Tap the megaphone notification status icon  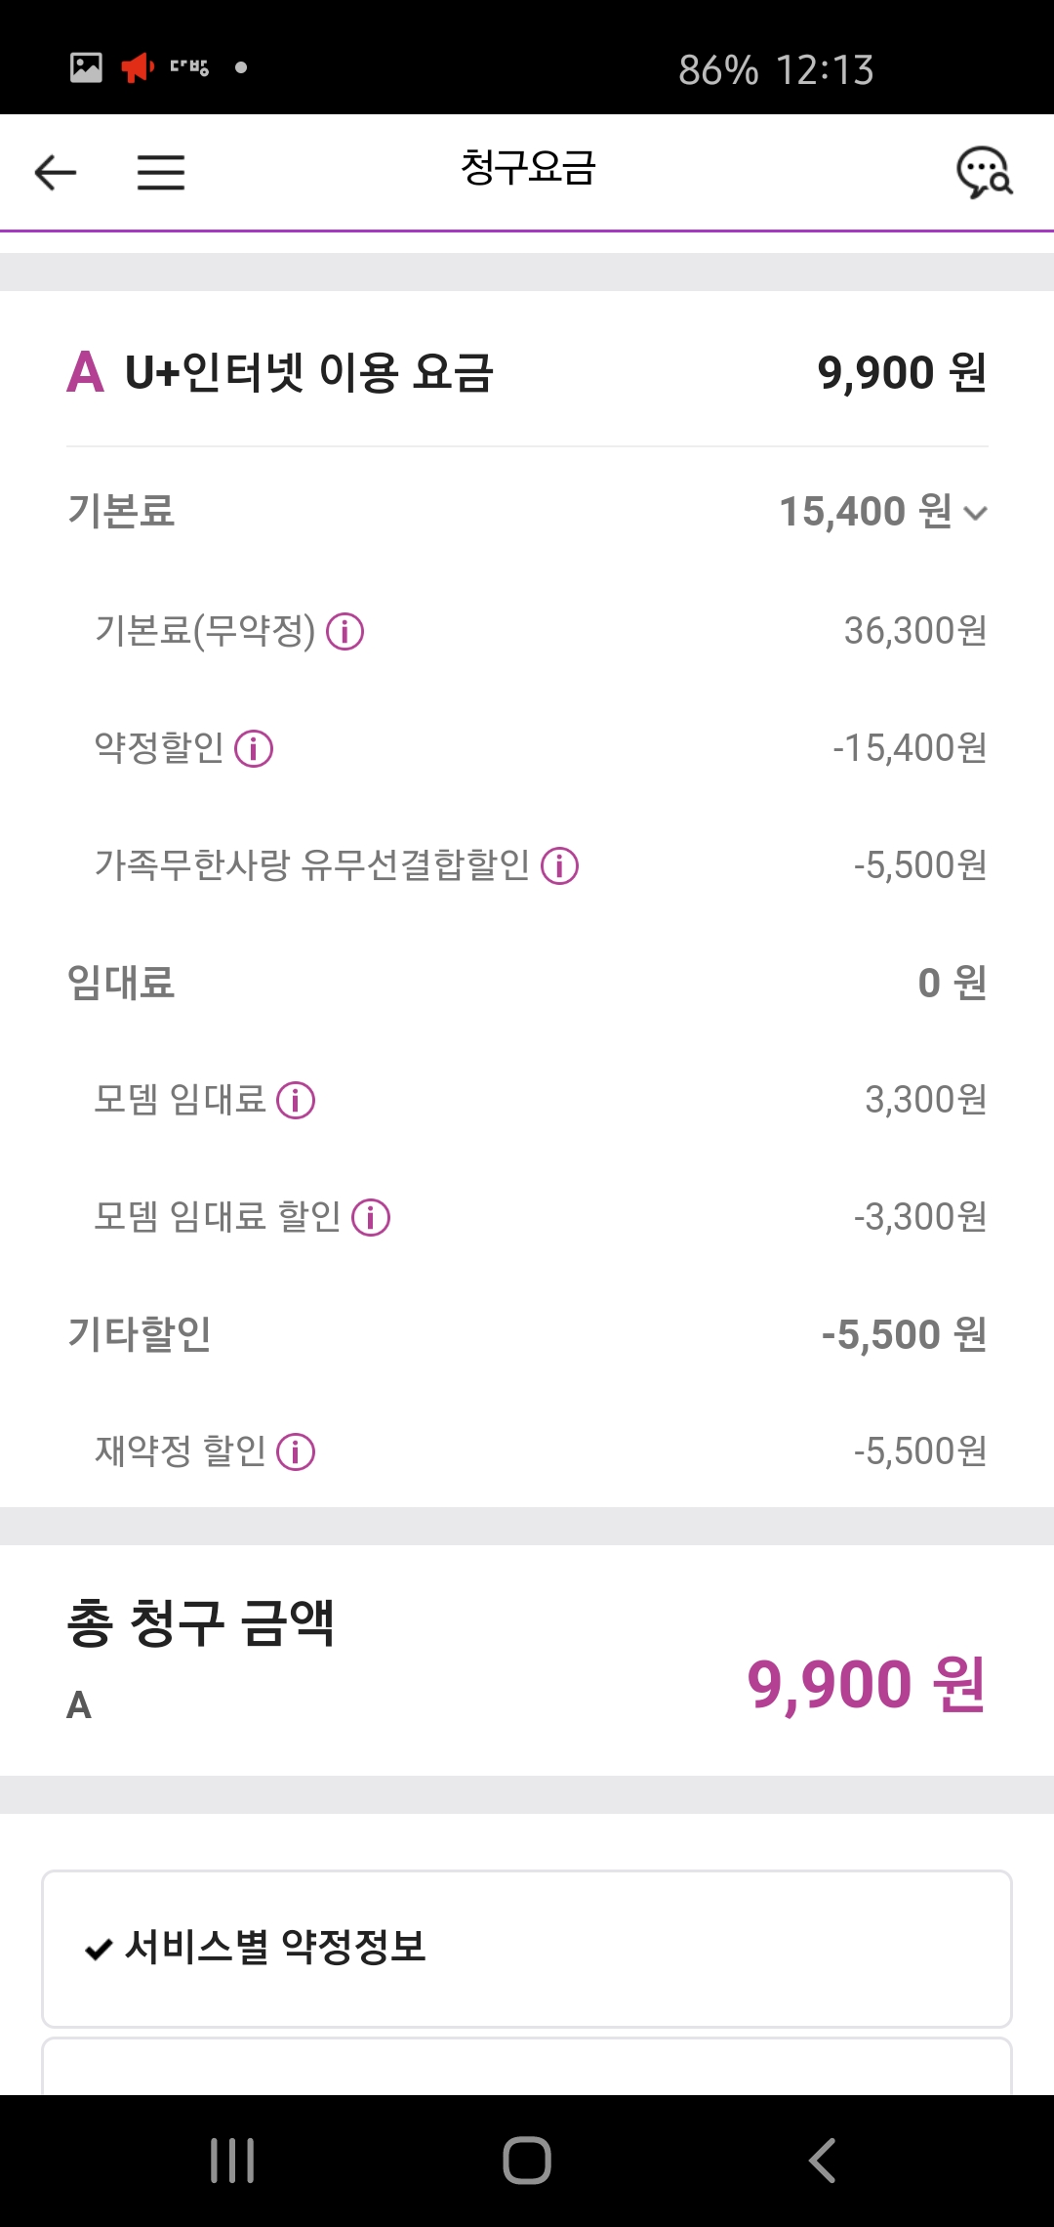[x=137, y=67]
